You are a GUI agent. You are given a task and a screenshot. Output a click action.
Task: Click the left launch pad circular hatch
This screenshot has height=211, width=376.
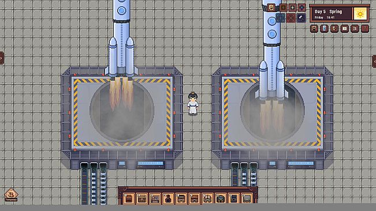pyautogui.click(x=122, y=111)
